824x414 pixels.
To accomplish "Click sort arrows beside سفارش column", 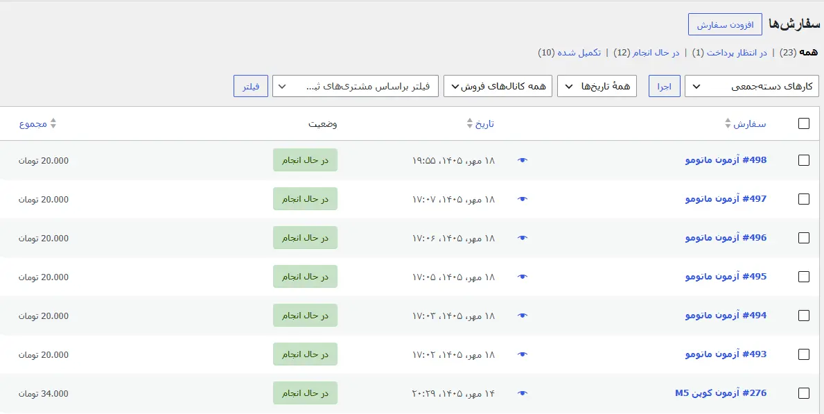I will (x=728, y=123).
